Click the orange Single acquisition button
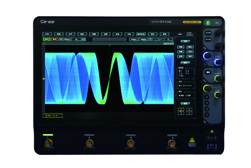 pyautogui.click(x=55, y=39)
